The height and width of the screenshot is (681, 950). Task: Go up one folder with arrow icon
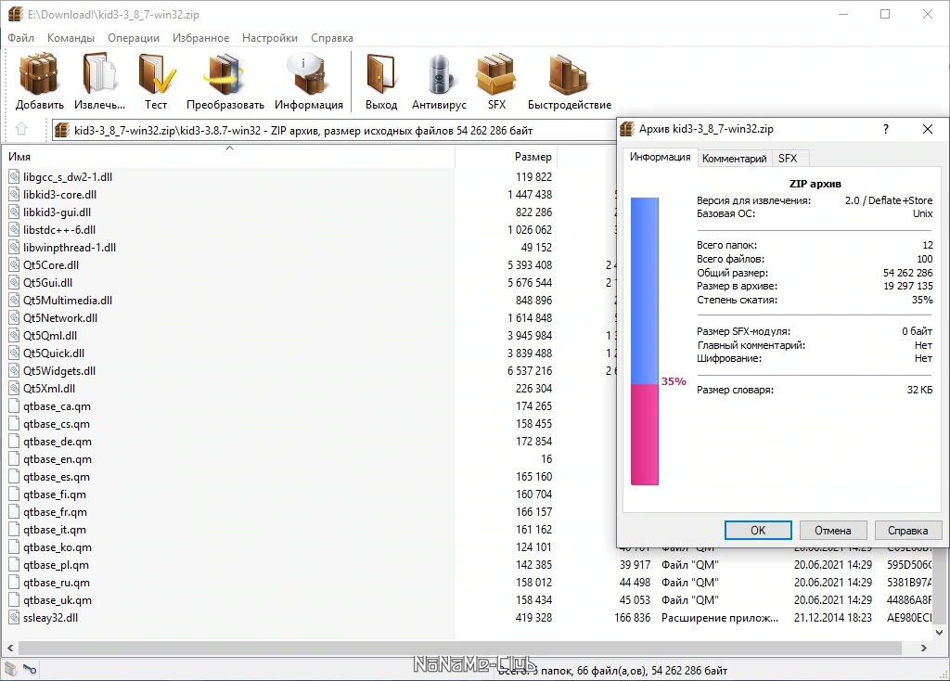[21, 129]
